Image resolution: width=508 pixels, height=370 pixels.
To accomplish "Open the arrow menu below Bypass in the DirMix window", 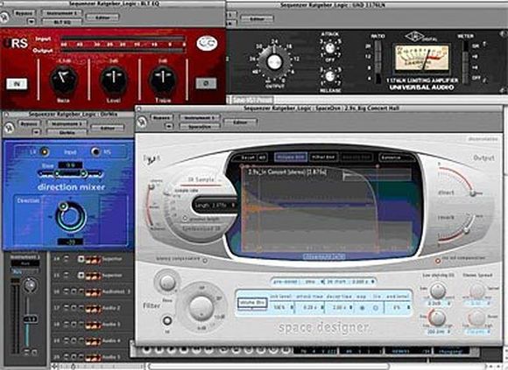I will pyautogui.click(x=36, y=132).
